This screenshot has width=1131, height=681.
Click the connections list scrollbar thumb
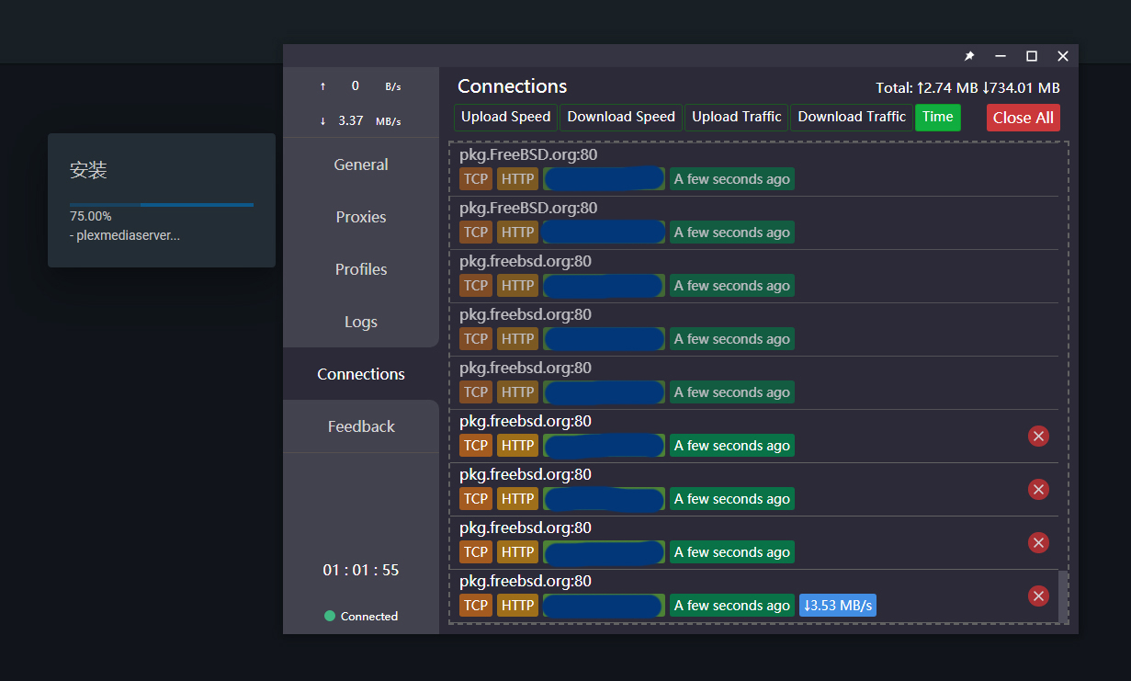point(1063,596)
